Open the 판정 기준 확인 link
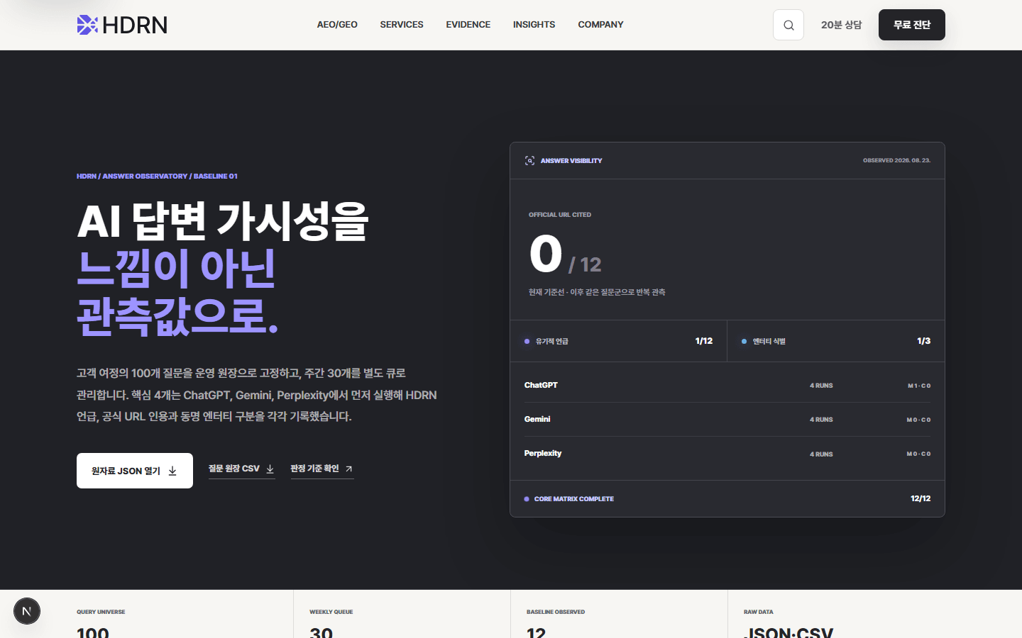Image resolution: width=1022 pixels, height=638 pixels. [x=322, y=469]
